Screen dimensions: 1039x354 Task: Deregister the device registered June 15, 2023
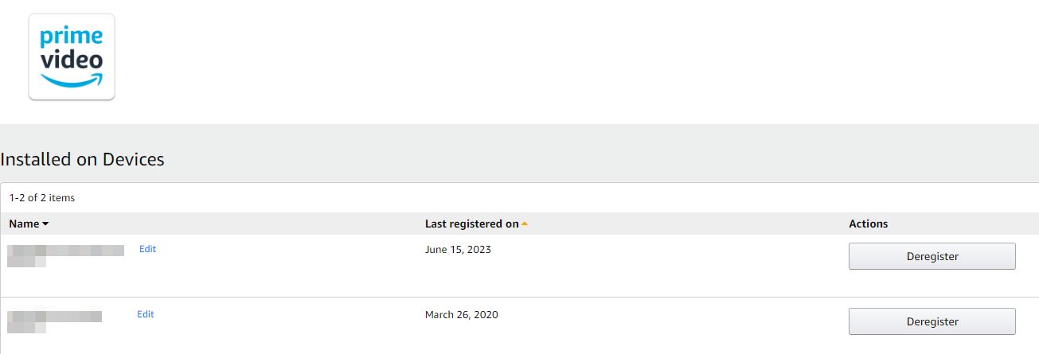pos(932,256)
